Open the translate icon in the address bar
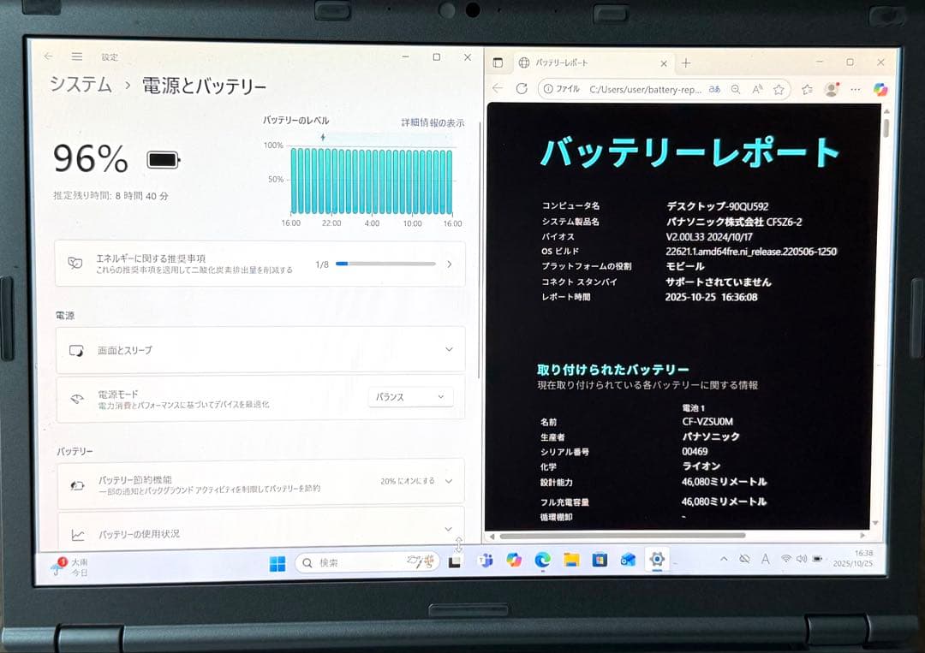The image size is (925, 653). coord(714,88)
